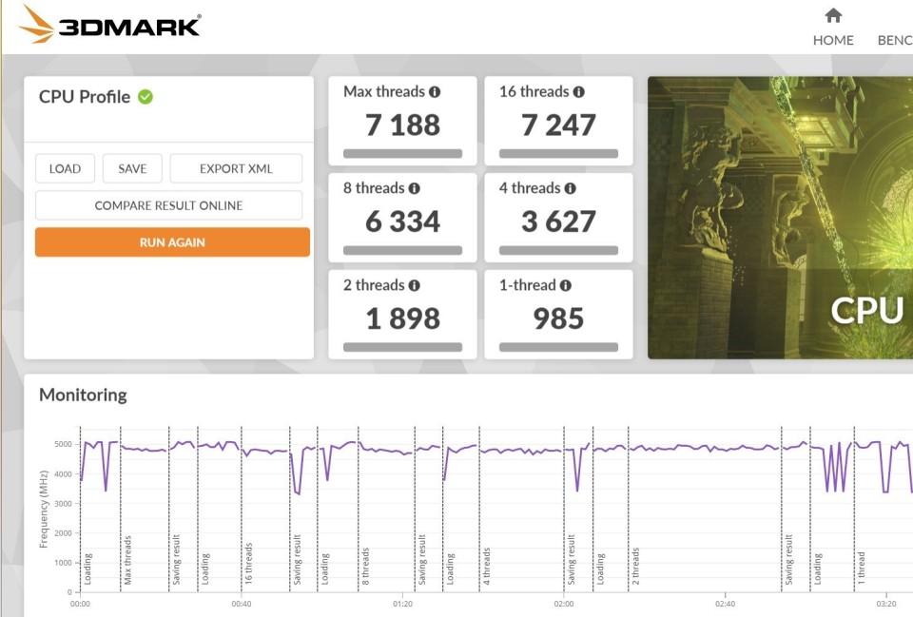
Task: Click the Max threads marker in chart
Action: pos(127,560)
